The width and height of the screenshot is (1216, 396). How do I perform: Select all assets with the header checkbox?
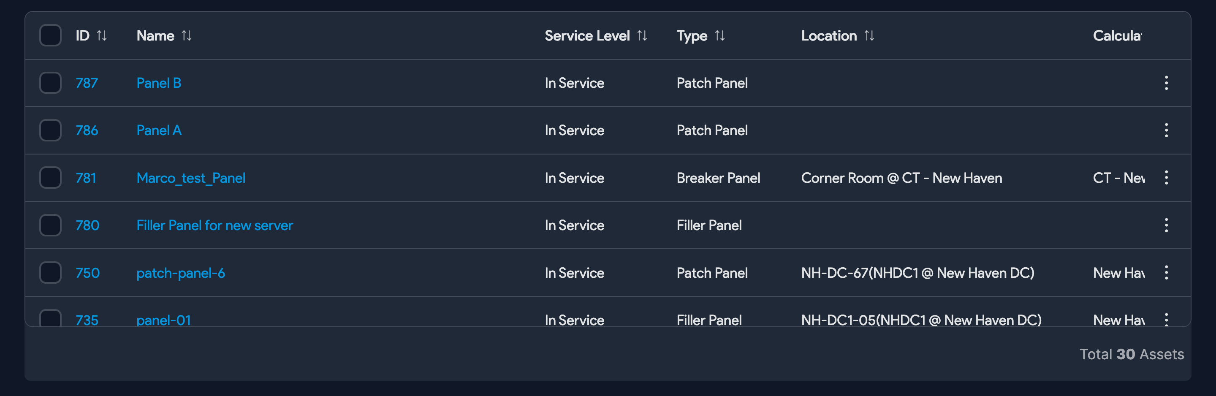(50, 35)
